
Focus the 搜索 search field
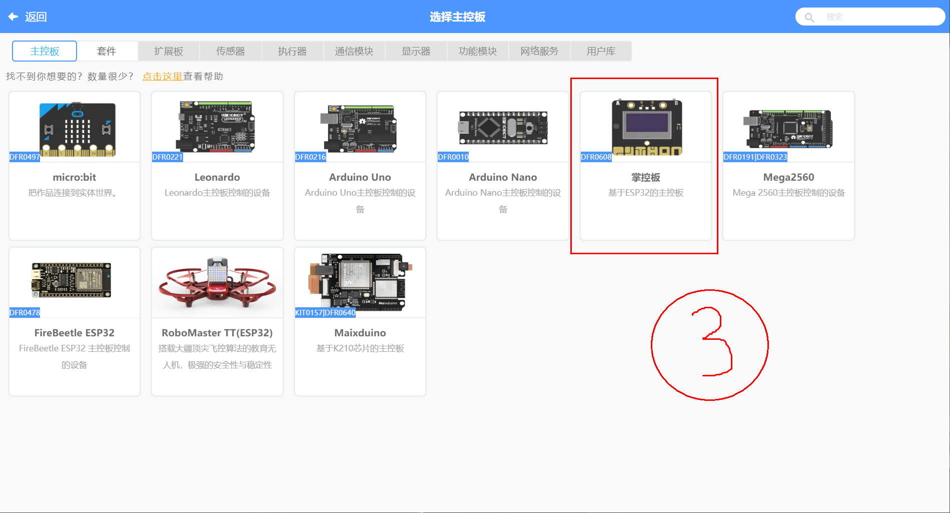[x=869, y=17]
